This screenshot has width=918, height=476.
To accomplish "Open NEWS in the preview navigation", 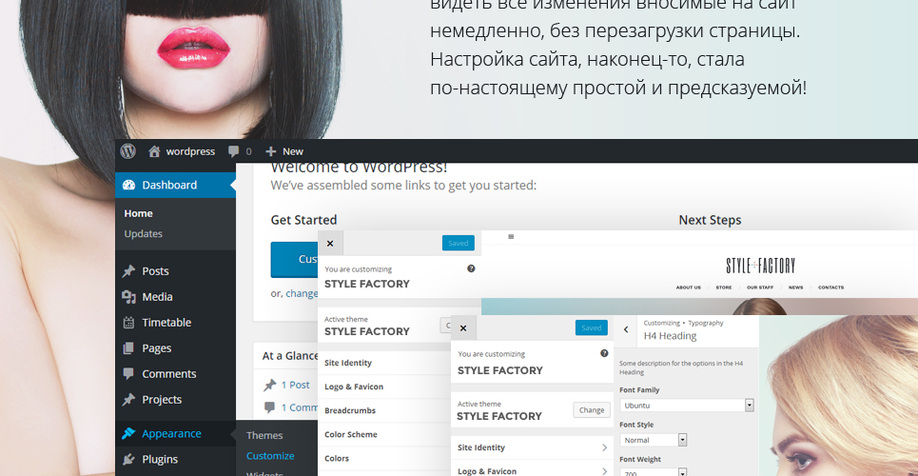I will click(795, 288).
